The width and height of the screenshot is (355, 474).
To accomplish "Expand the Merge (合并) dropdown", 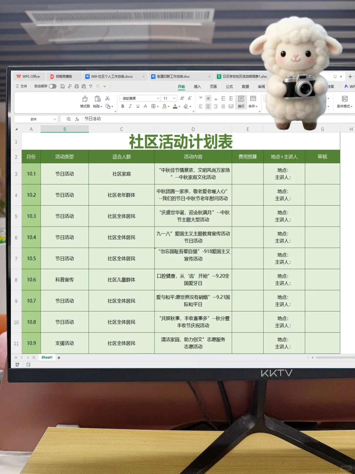I will point(256,106).
